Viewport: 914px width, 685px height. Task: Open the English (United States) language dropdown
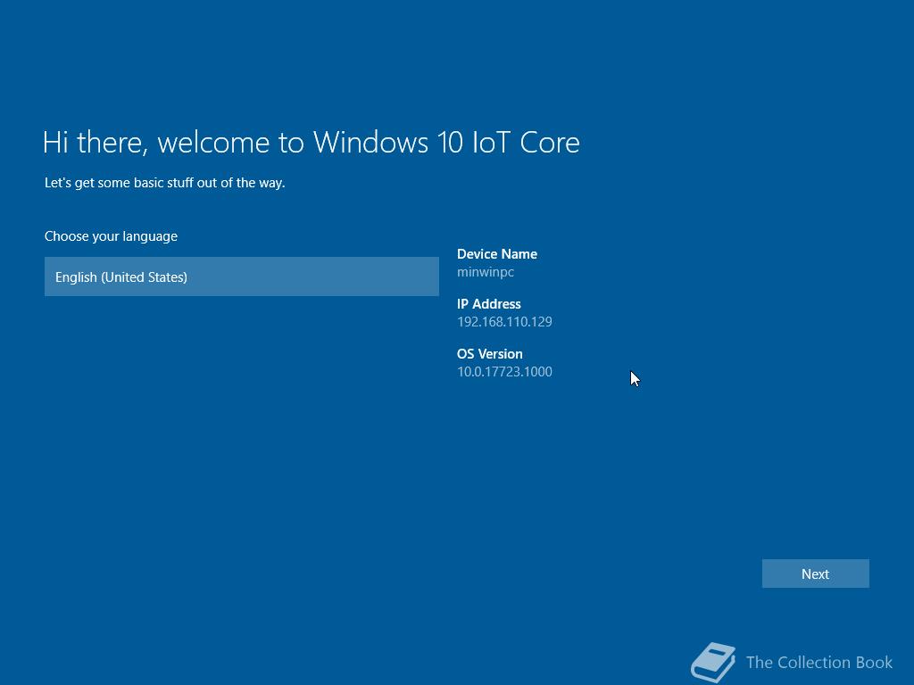241,276
